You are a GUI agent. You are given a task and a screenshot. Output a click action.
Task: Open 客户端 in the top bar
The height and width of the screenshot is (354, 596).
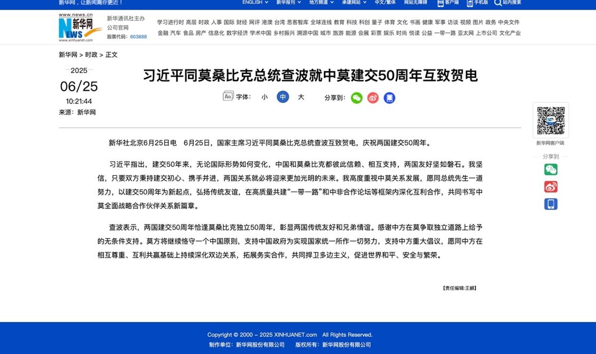pos(448,3)
